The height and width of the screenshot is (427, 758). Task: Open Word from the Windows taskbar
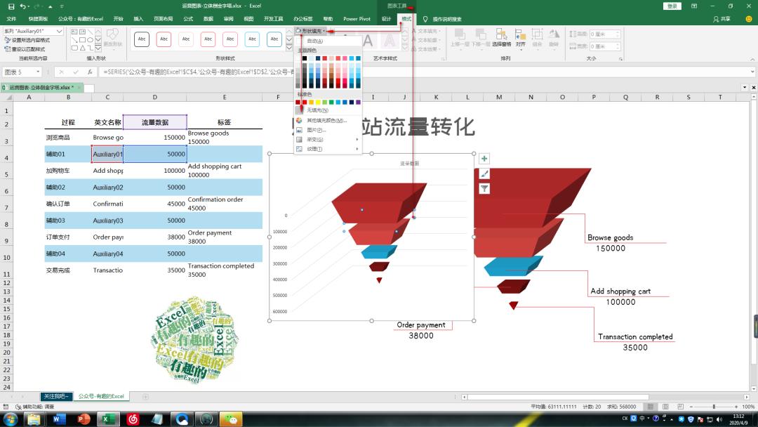coord(59,419)
